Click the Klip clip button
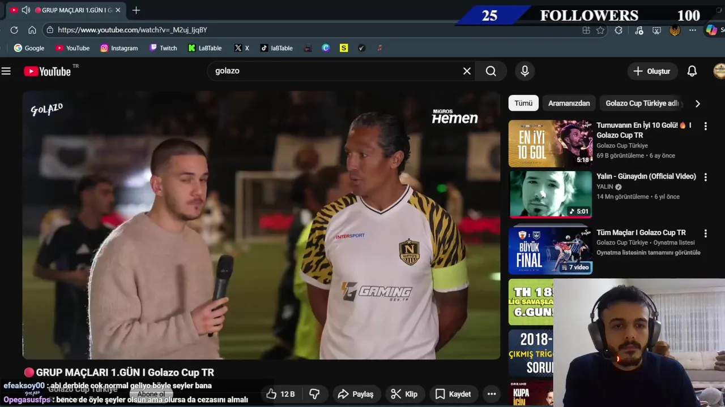The height and width of the screenshot is (407, 725). (404, 394)
